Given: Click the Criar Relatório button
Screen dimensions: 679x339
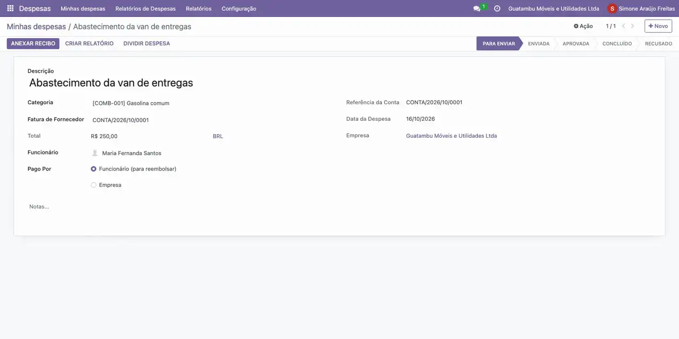Looking at the screenshot, I should pyautogui.click(x=89, y=43).
